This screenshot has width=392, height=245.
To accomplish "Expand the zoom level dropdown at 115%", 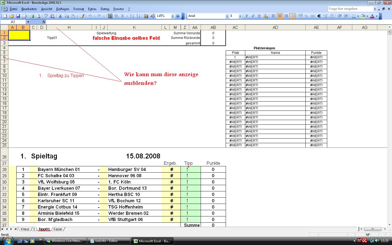I will coord(173,16).
